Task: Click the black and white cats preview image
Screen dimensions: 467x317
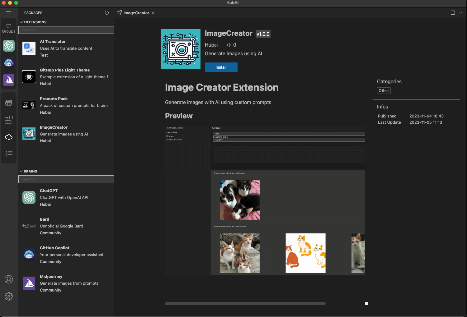Action: click(240, 200)
